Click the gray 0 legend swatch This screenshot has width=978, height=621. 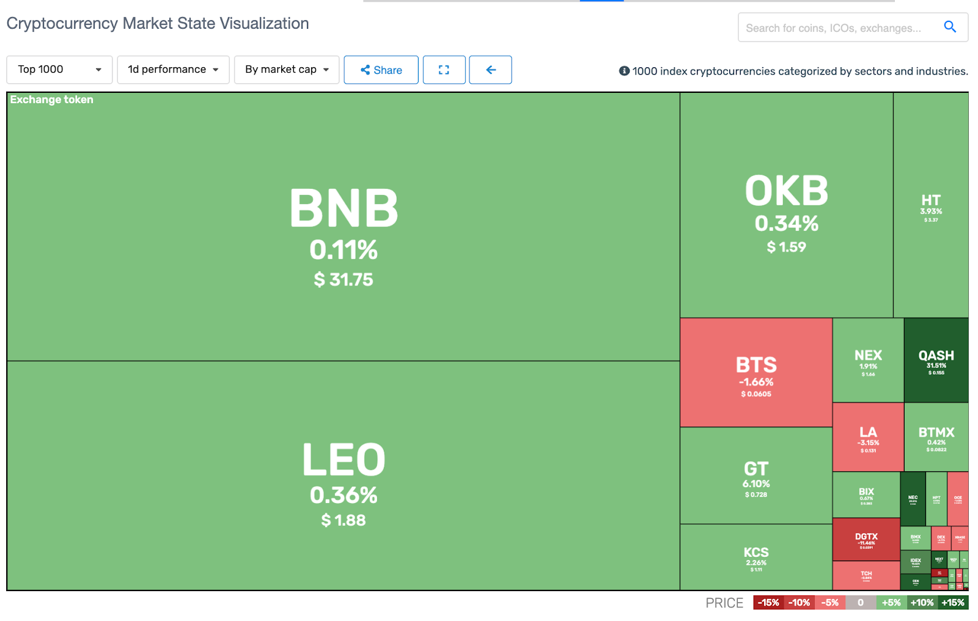tap(861, 603)
